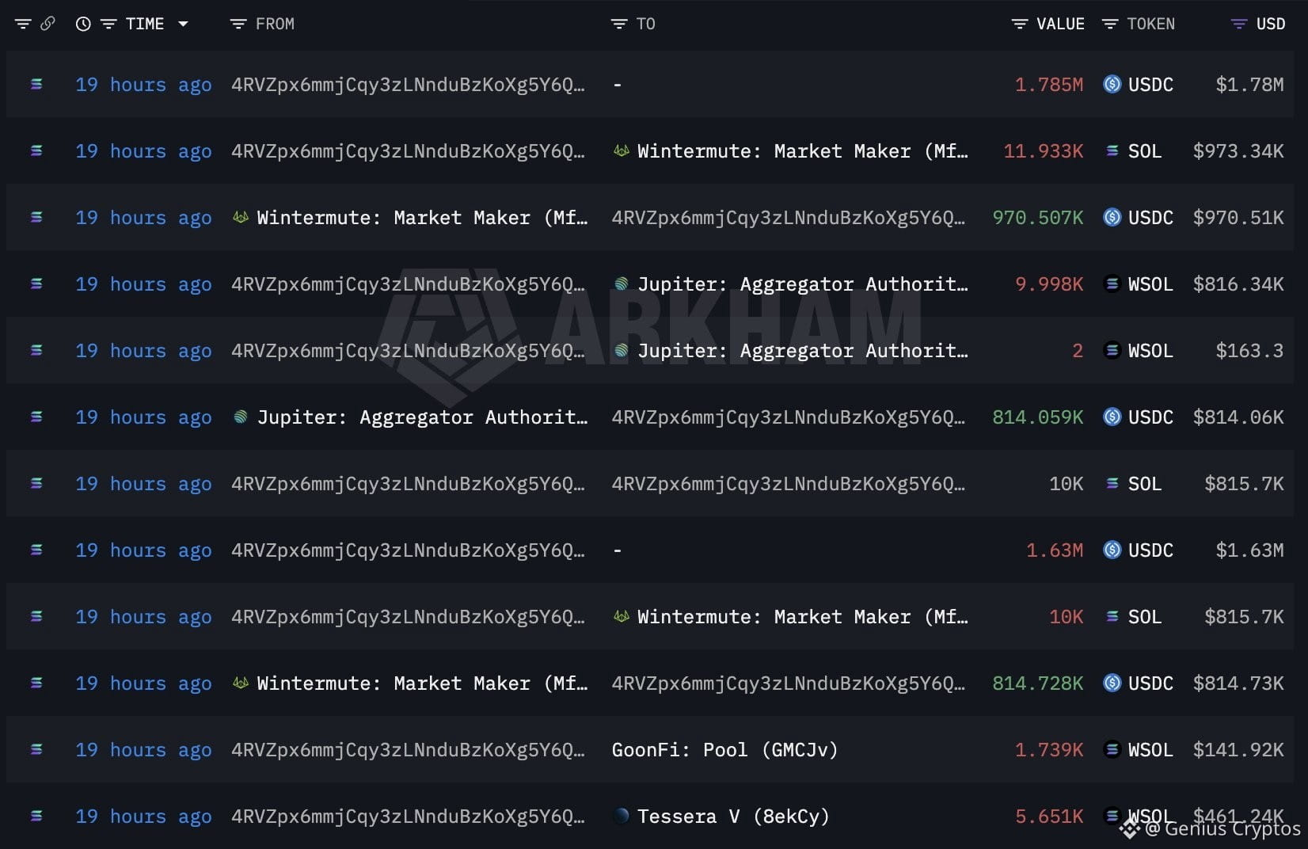Click the $814.73K USD amount
The image size is (1308, 849).
pyautogui.click(x=1238, y=683)
